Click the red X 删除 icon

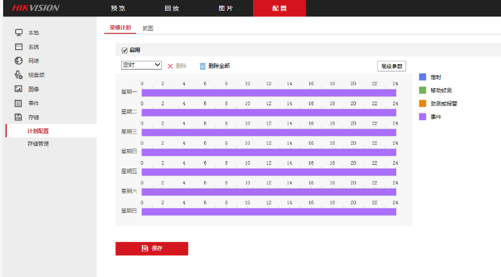(170, 66)
